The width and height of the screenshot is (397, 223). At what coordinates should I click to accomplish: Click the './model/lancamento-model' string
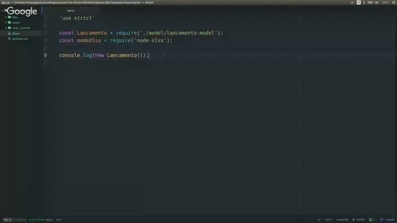coord(179,33)
